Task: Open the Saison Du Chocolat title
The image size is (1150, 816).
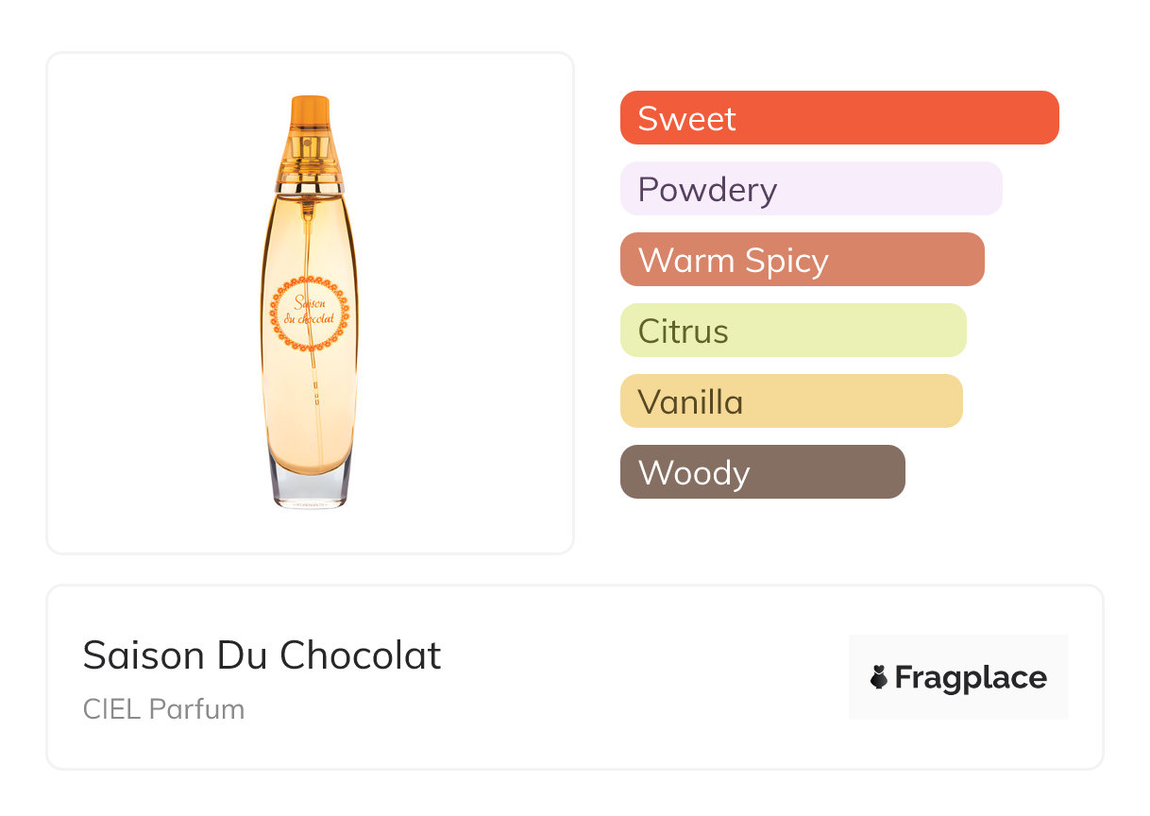Action: click(262, 655)
